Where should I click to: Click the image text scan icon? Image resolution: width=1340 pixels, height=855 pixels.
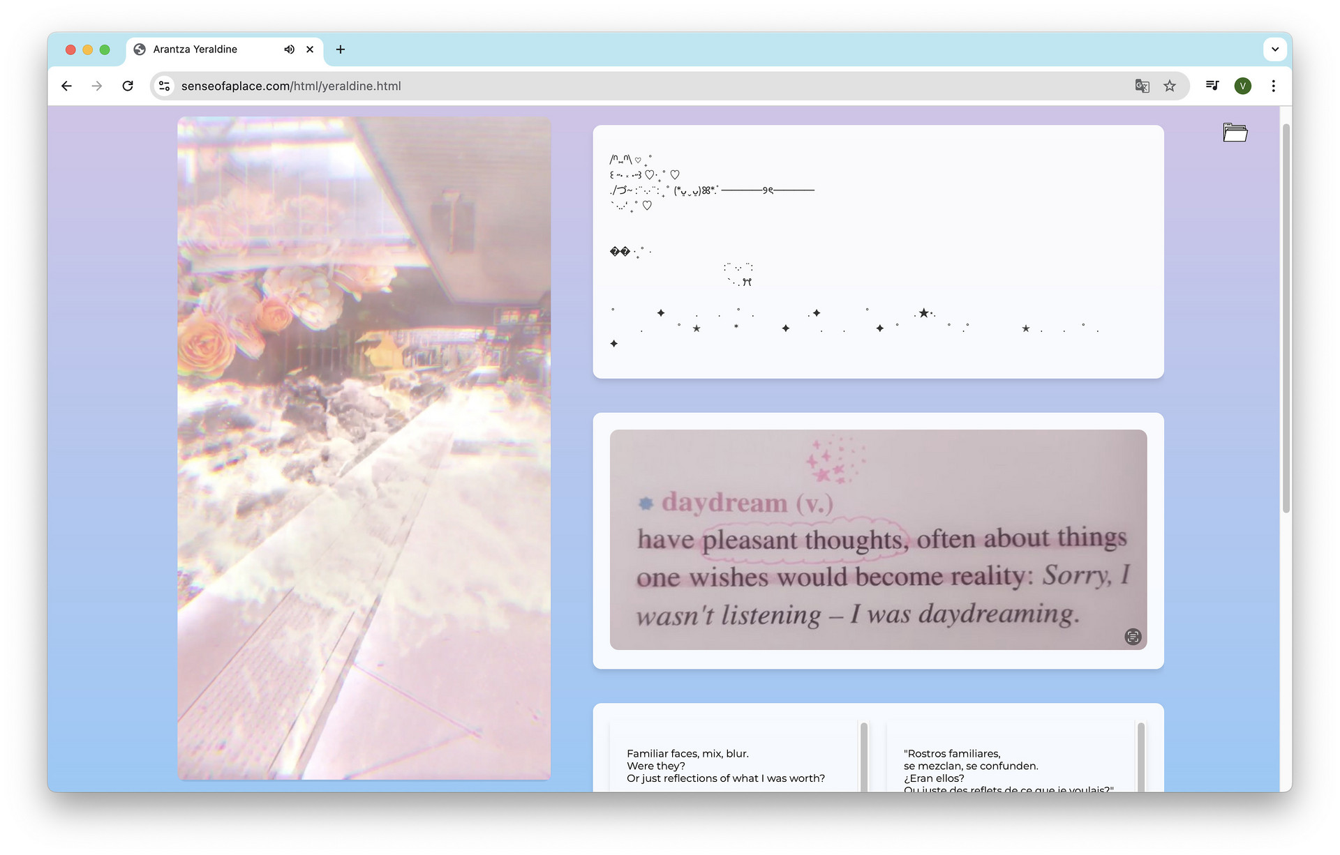(1133, 636)
